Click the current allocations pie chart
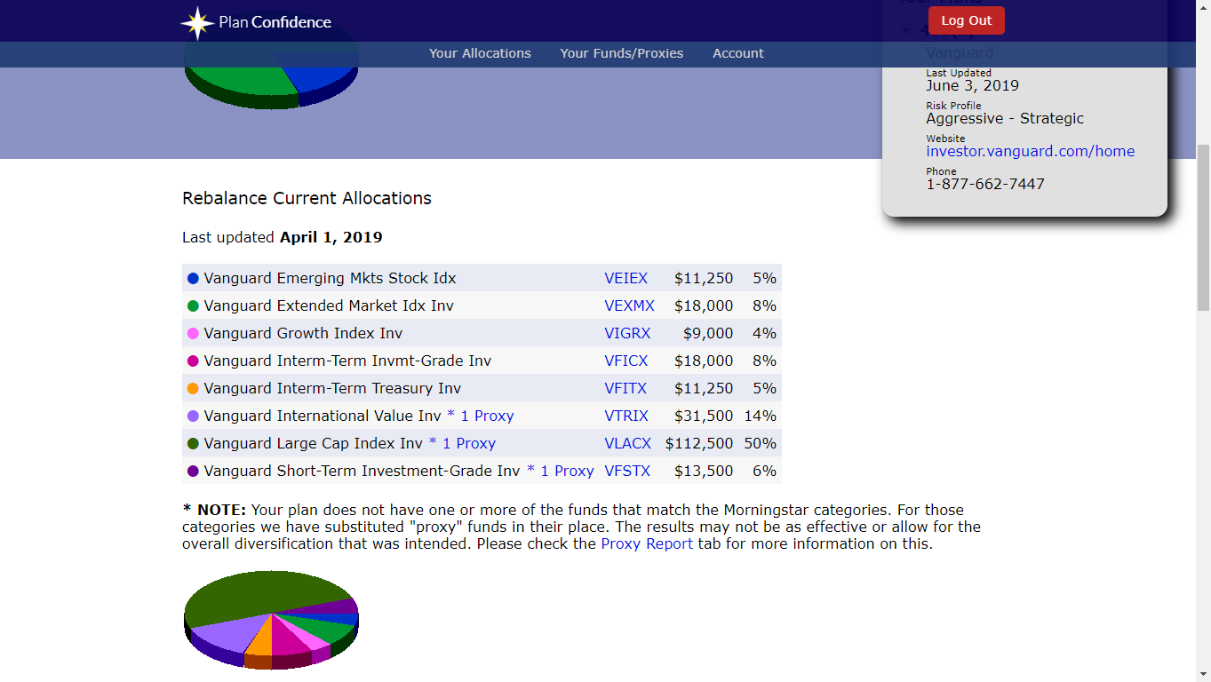Viewport: 1211px width, 682px height. (271, 620)
